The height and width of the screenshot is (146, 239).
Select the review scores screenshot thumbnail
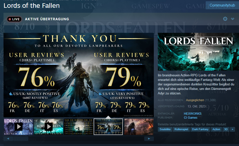click(78, 127)
